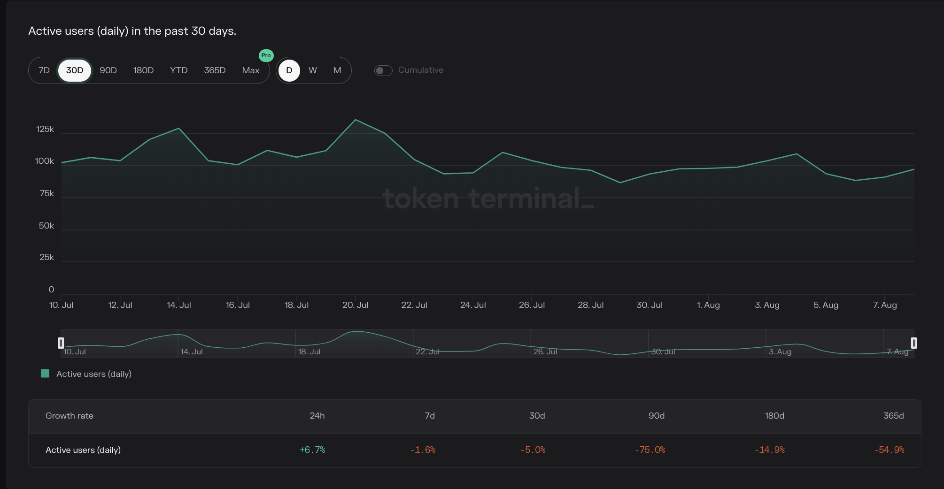Switch to YTD time range
Image resolution: width=944 pixels, height=489 pixels.
tap(178, 70)
